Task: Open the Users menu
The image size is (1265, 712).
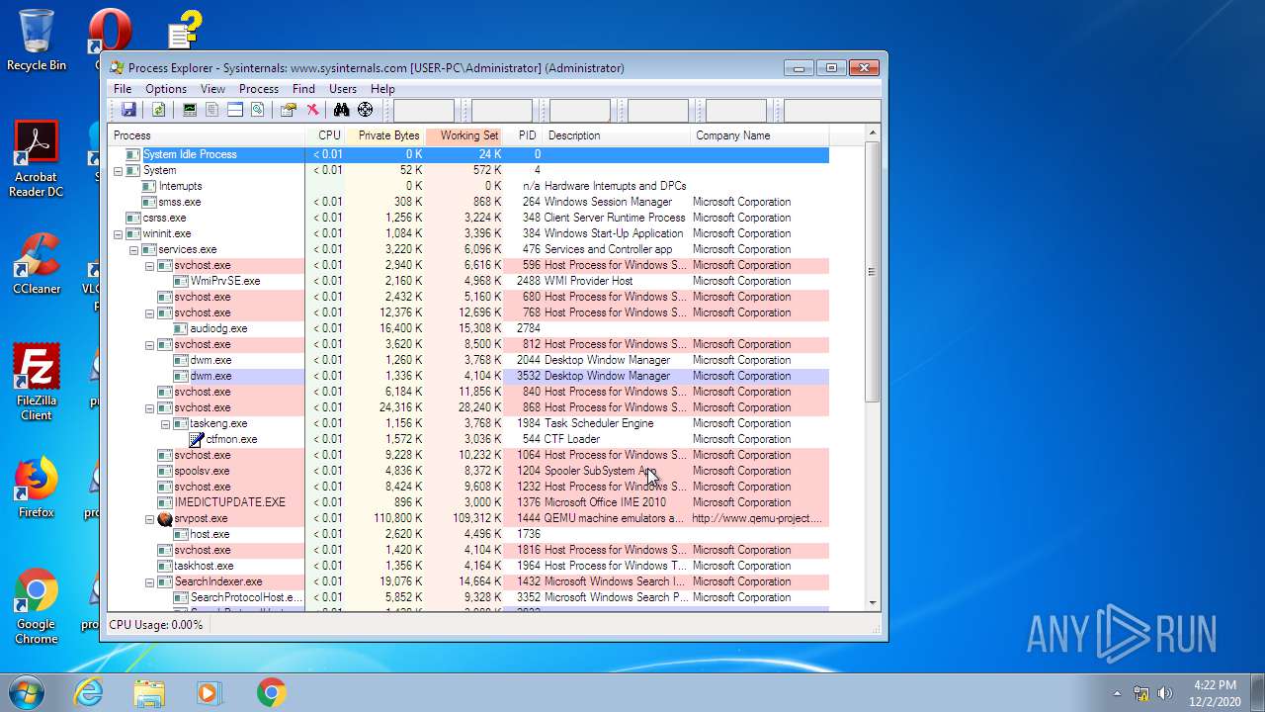Action: tap(343, 89)
